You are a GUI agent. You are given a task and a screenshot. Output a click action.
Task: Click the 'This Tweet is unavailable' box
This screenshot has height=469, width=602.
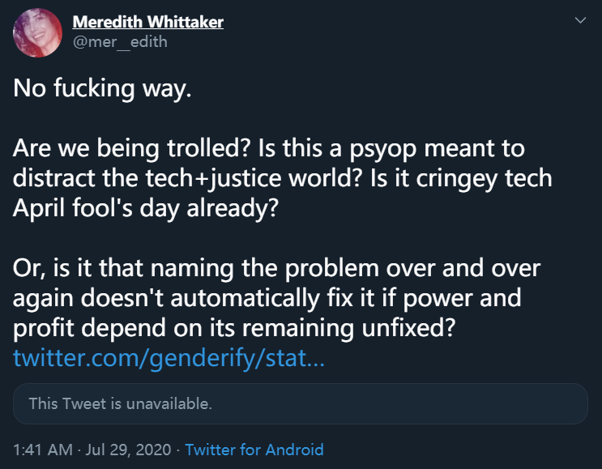pyautogui.click(x=300, y=403)
